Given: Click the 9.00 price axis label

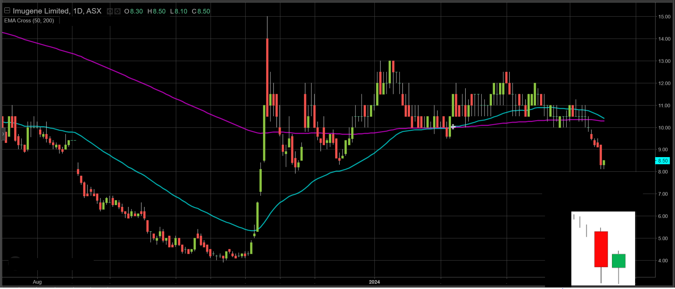Looking at the screenshot, I should click(663, 150).
